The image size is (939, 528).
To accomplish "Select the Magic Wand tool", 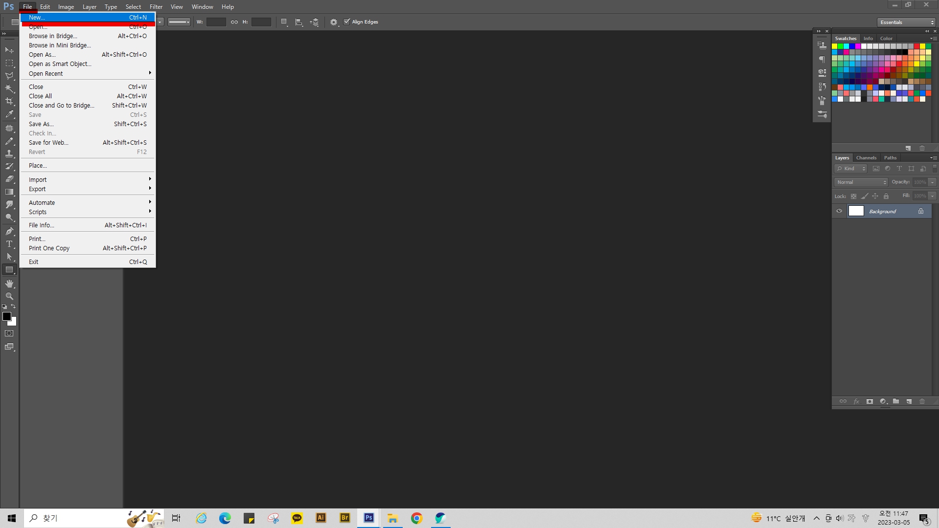I will (9, 88).
